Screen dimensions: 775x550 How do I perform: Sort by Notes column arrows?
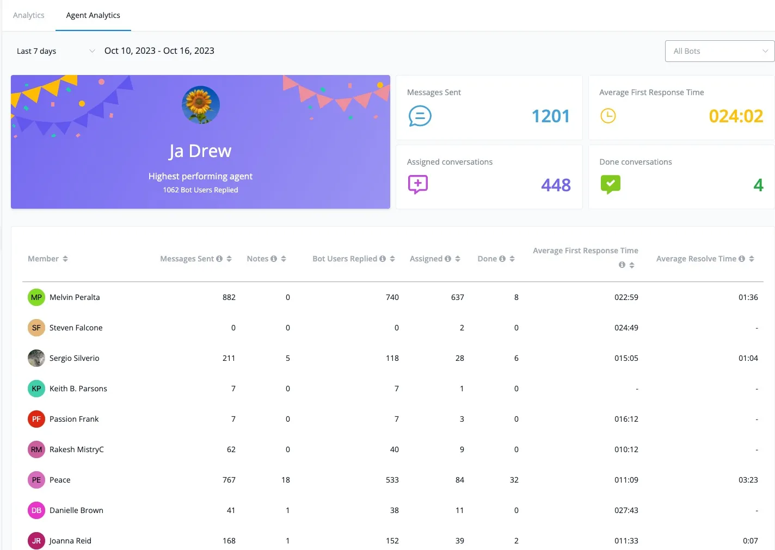(284, 259)
